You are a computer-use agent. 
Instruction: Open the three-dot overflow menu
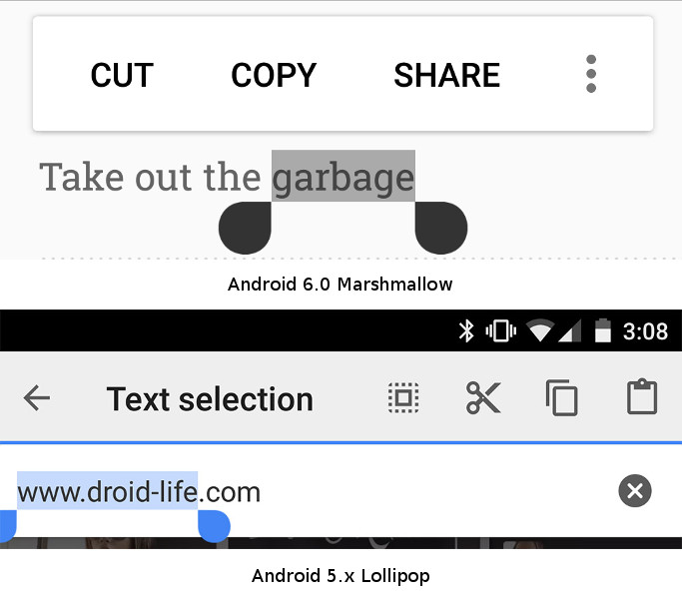591,74
